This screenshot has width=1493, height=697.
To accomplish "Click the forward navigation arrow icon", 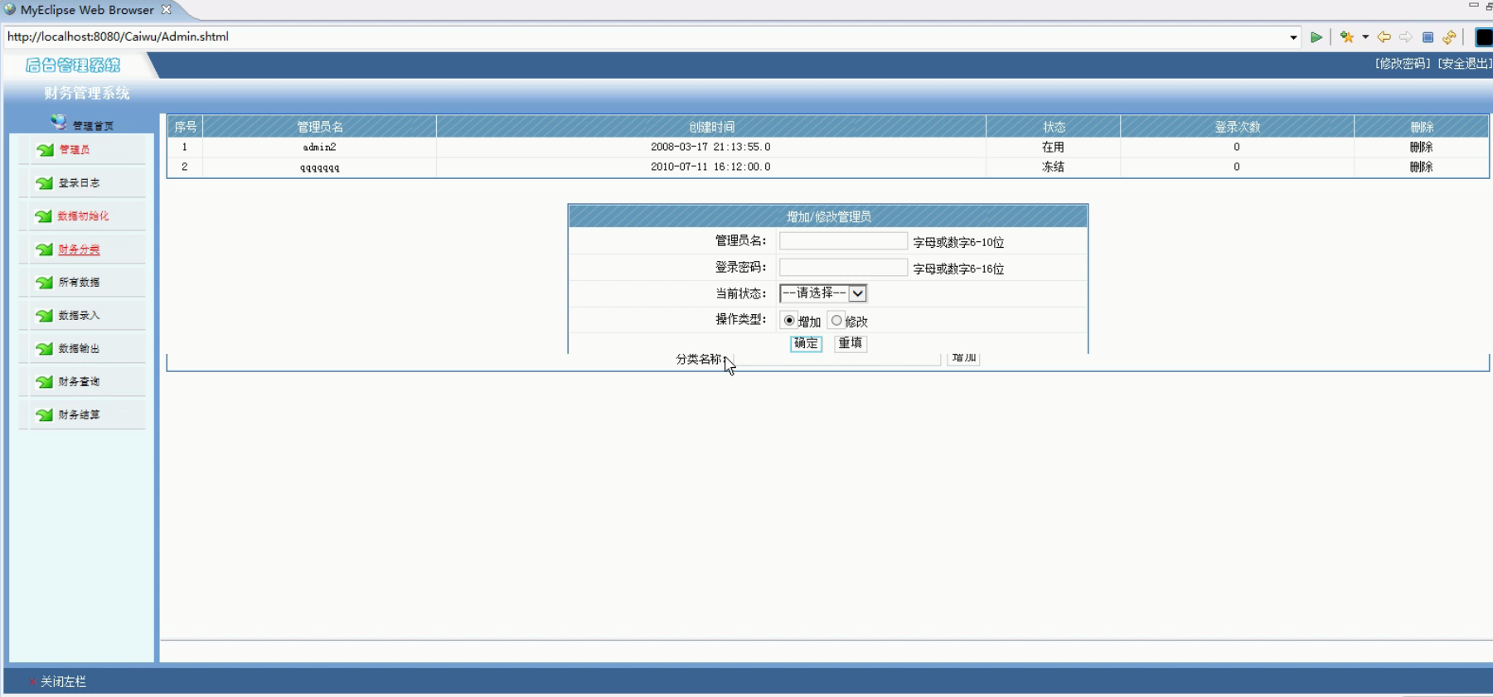I will (1405, 37).
